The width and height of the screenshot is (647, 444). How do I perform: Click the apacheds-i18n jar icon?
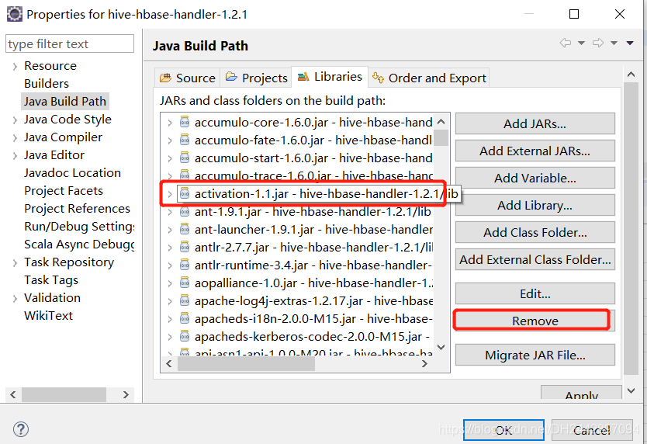[185, 318]
